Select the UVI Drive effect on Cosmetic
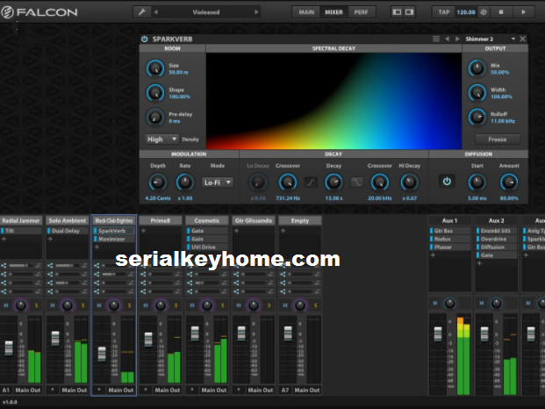This screenshot has height=409, width=545. [207, 248]
